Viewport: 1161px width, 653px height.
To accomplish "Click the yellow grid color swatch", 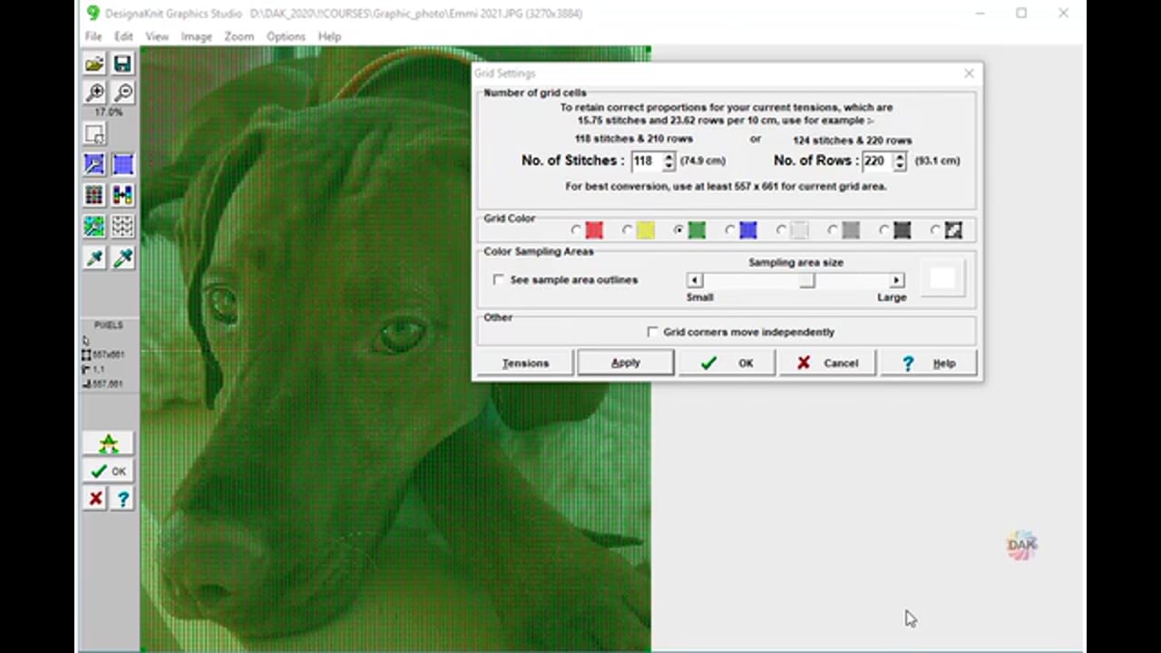I will 646,230.
